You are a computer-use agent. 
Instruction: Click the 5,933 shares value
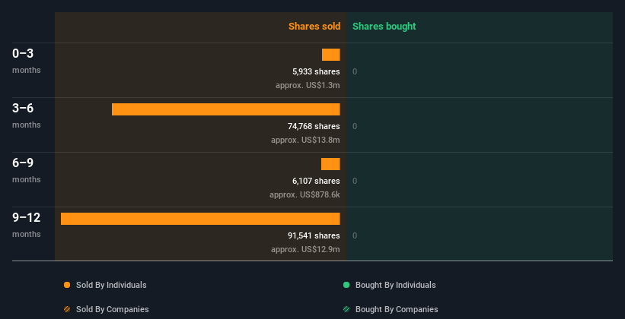[316, 71]
